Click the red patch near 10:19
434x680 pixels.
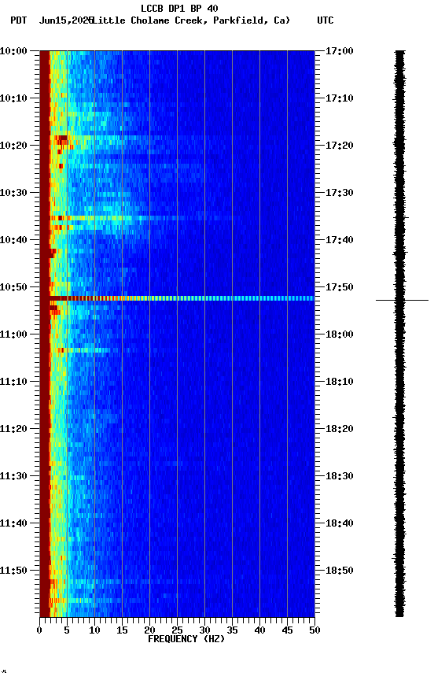[61, 139]
